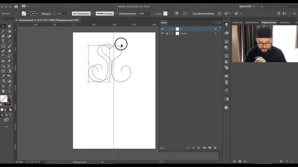Set paint mode to Color
Viewport: 298px width, 167px height.
click(x=2, y=109)
